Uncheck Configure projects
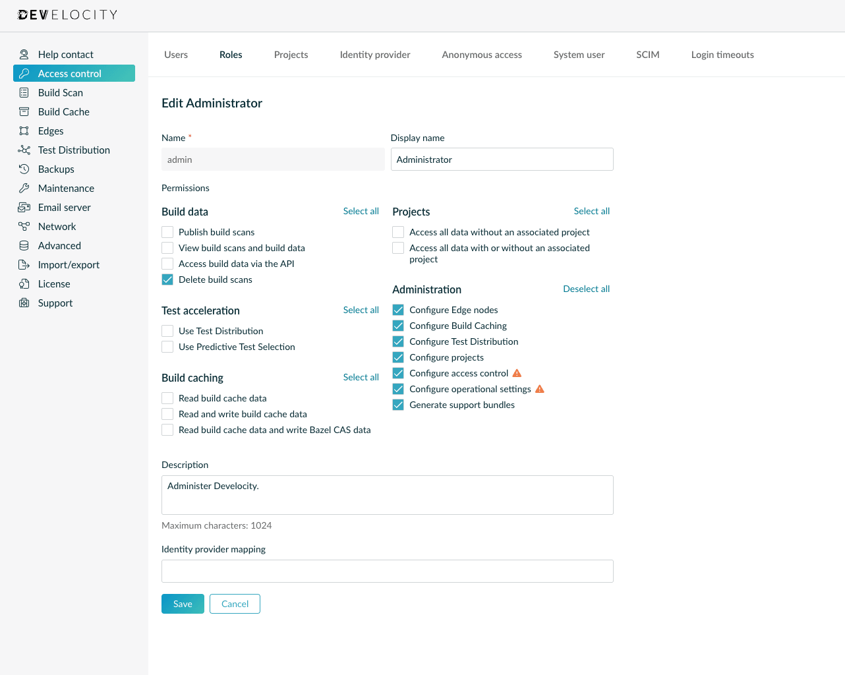Image resolution: width=845 pixels, height=675 pixels. tap(398, 357)
